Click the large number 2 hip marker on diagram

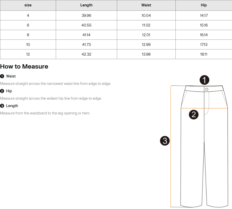click(x=194, y=115)
